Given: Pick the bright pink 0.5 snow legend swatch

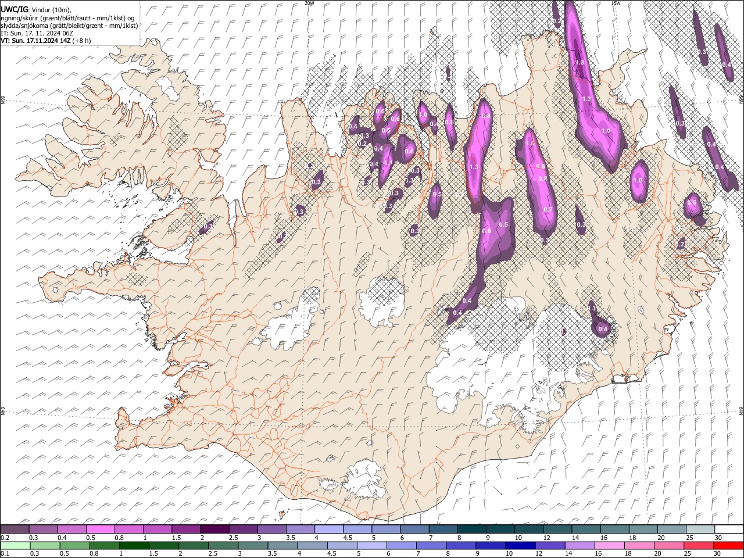Looking at the screenshot, I should pos(100,530).
